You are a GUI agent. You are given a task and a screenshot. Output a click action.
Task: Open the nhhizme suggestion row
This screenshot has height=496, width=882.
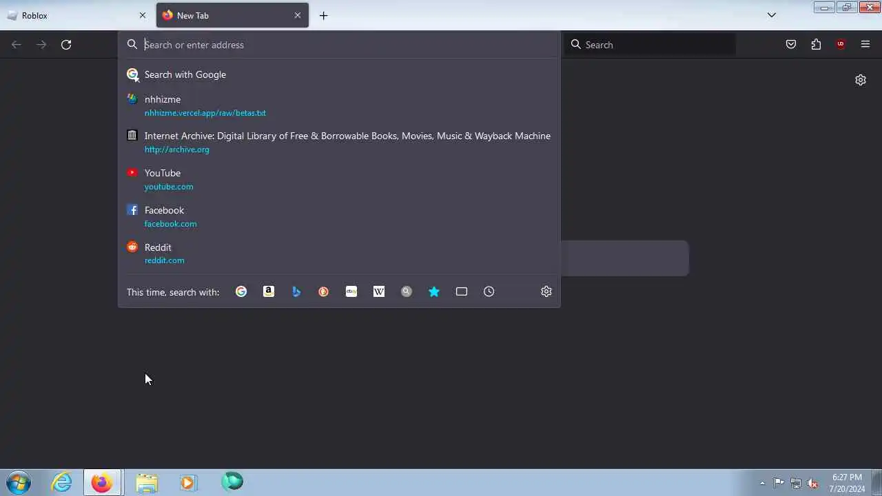pyautogui.click(x=339, y=105)
